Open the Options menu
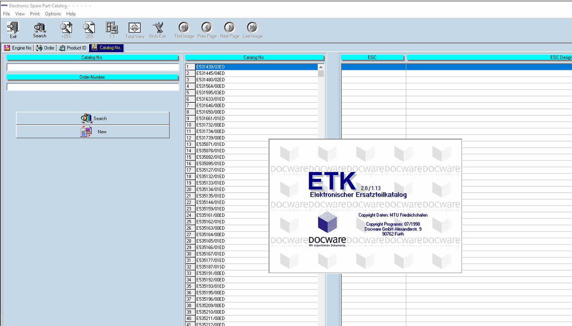 (53, 14)
